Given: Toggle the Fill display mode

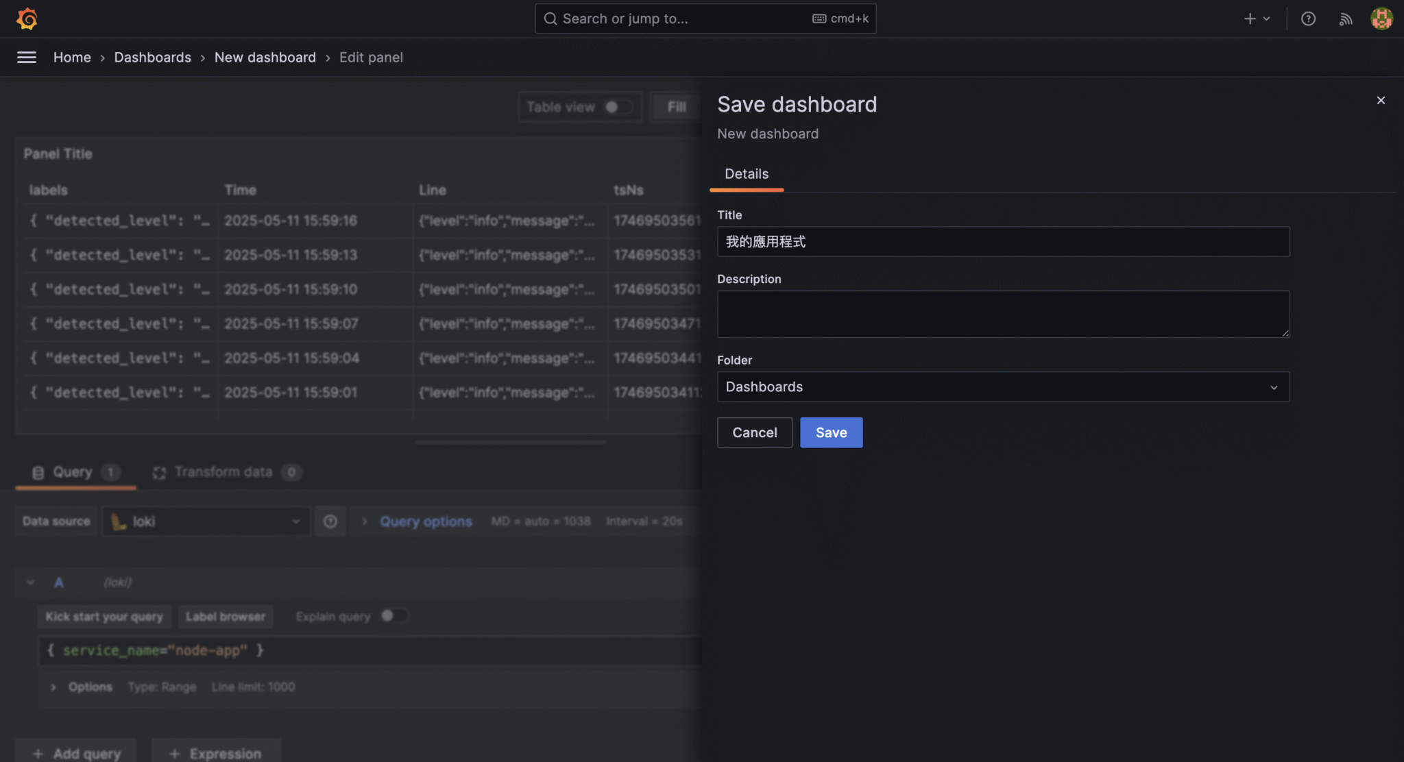Looking at the screenshot, I should pos(676,107).
